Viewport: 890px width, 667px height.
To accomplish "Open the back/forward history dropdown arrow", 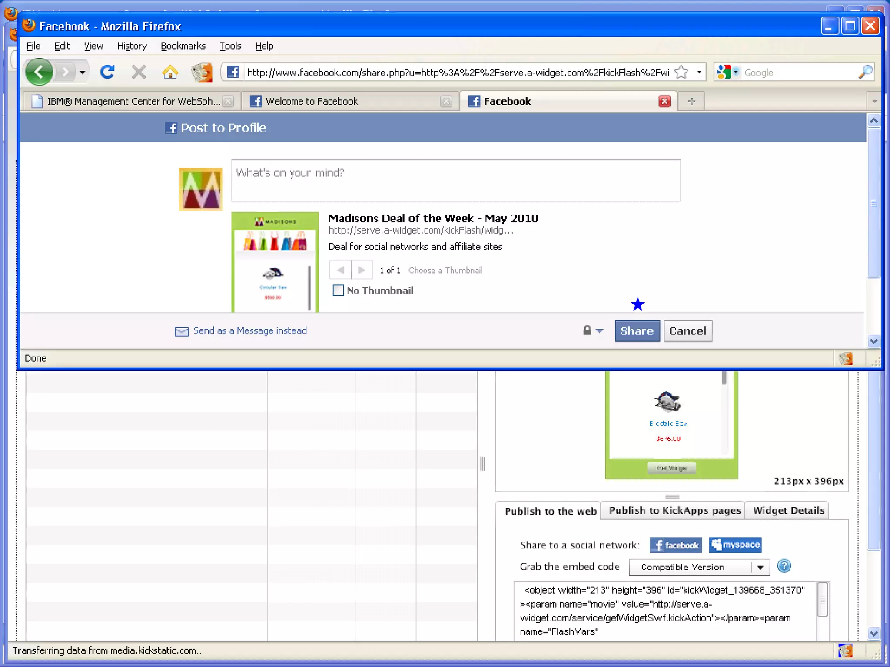I will point(82,72).
